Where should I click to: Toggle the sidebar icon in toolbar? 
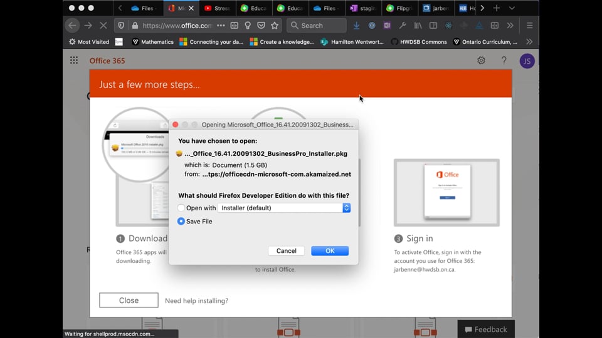[x=433, y=26]
